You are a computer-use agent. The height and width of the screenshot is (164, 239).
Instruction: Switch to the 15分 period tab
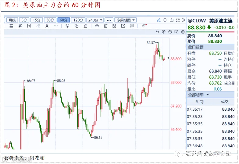pos(37,20)
